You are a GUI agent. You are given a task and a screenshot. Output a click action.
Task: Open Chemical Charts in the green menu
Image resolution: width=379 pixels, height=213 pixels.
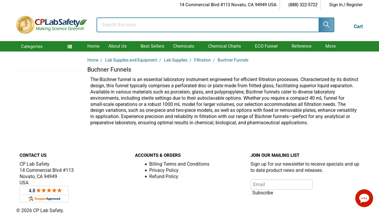pyautogui.click(x=224, y=46)
